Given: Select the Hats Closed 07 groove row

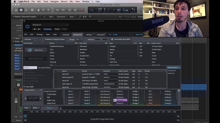Looking at the screenshot, I should pos(110,78).
